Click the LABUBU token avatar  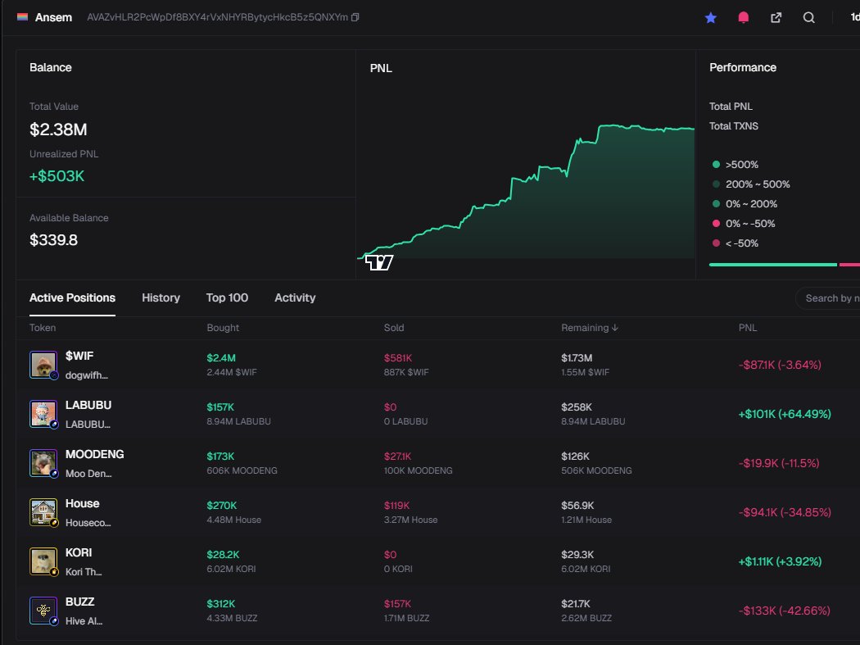pos(43,412)
